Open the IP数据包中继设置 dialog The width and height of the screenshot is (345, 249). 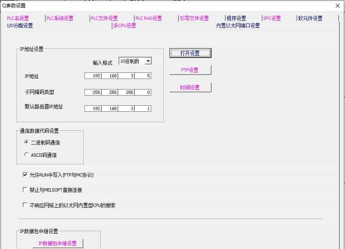pos(58,243)
